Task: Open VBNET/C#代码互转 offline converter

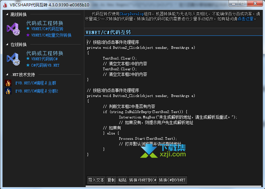Action: 47,29
